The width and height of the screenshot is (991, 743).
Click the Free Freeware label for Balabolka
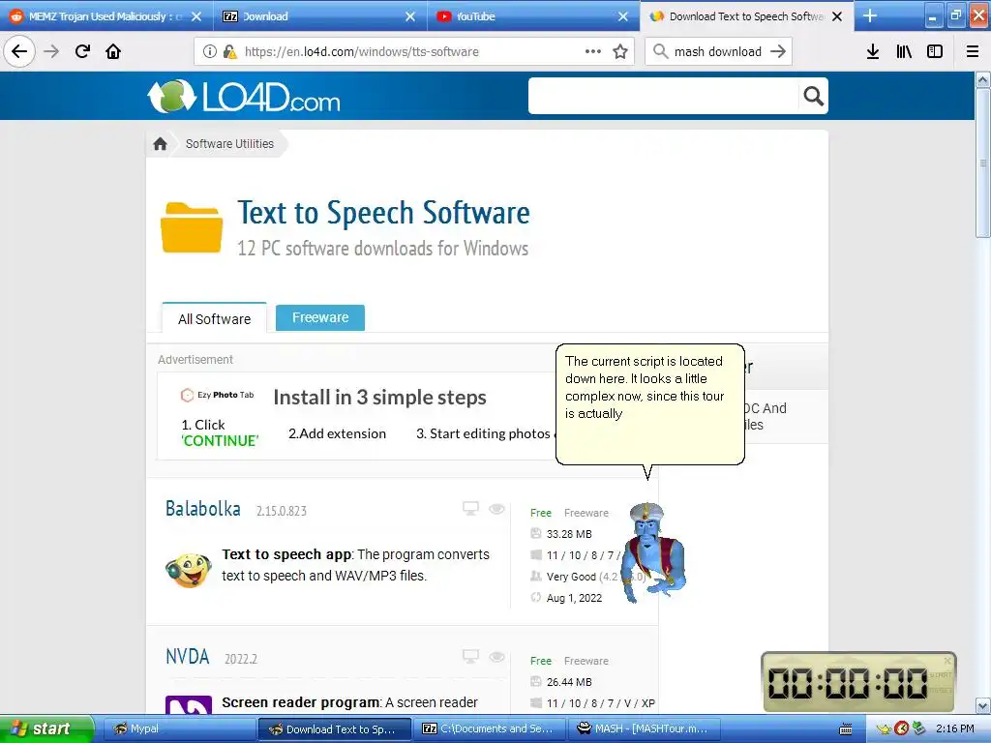pos(569,513)
